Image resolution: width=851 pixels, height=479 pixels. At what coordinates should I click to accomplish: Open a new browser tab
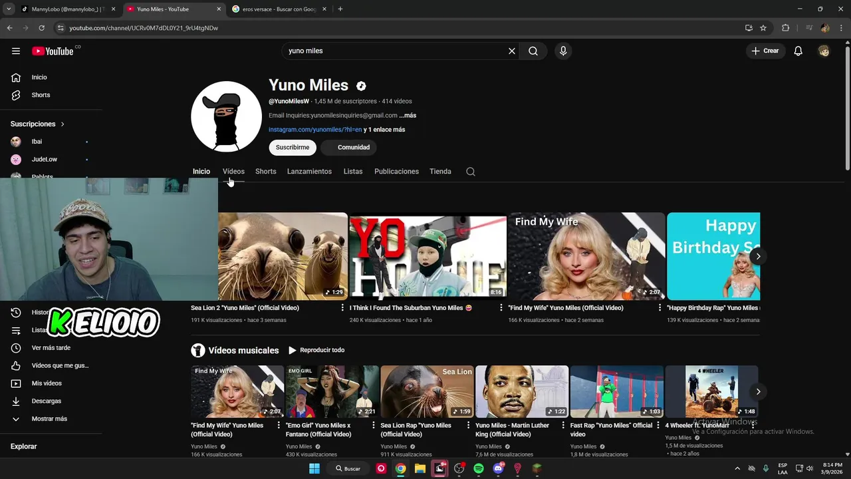point(340,9)
